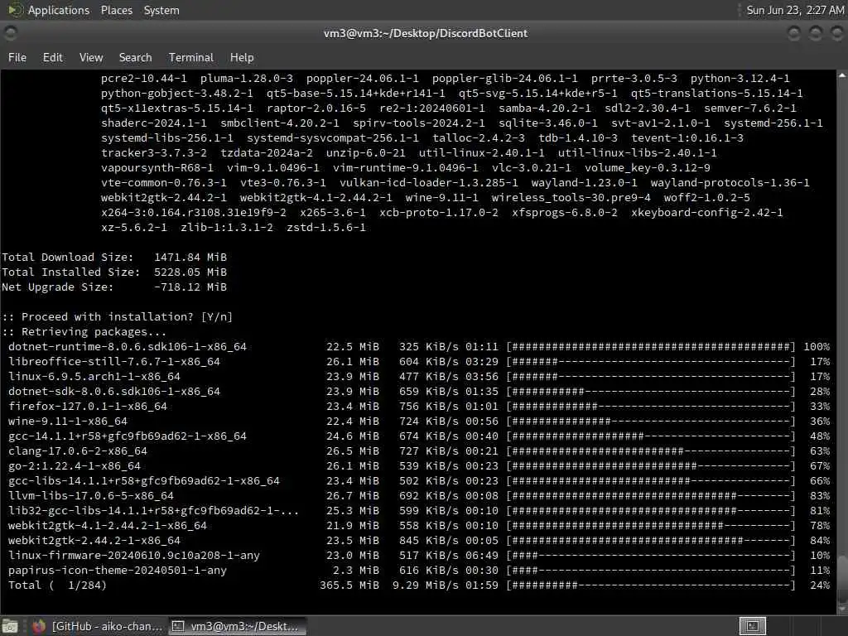The height and width of the screenshot is (636, 848).
Task: Click the wine-9.11-1-x86_64 download line
Action: pos(418,422)
